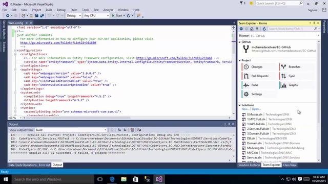Open Graphs in Team Explorer
Viewport: 328px width, 184px height.
tap(297, 85)
